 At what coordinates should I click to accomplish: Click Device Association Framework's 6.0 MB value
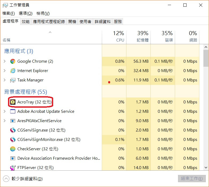[x=142, y=158]
